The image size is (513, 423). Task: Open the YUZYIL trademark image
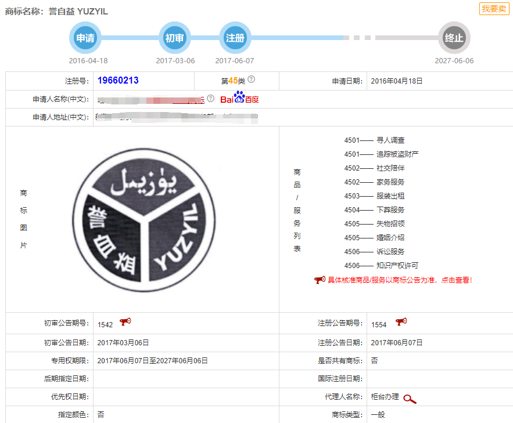[x=144, y=220]
